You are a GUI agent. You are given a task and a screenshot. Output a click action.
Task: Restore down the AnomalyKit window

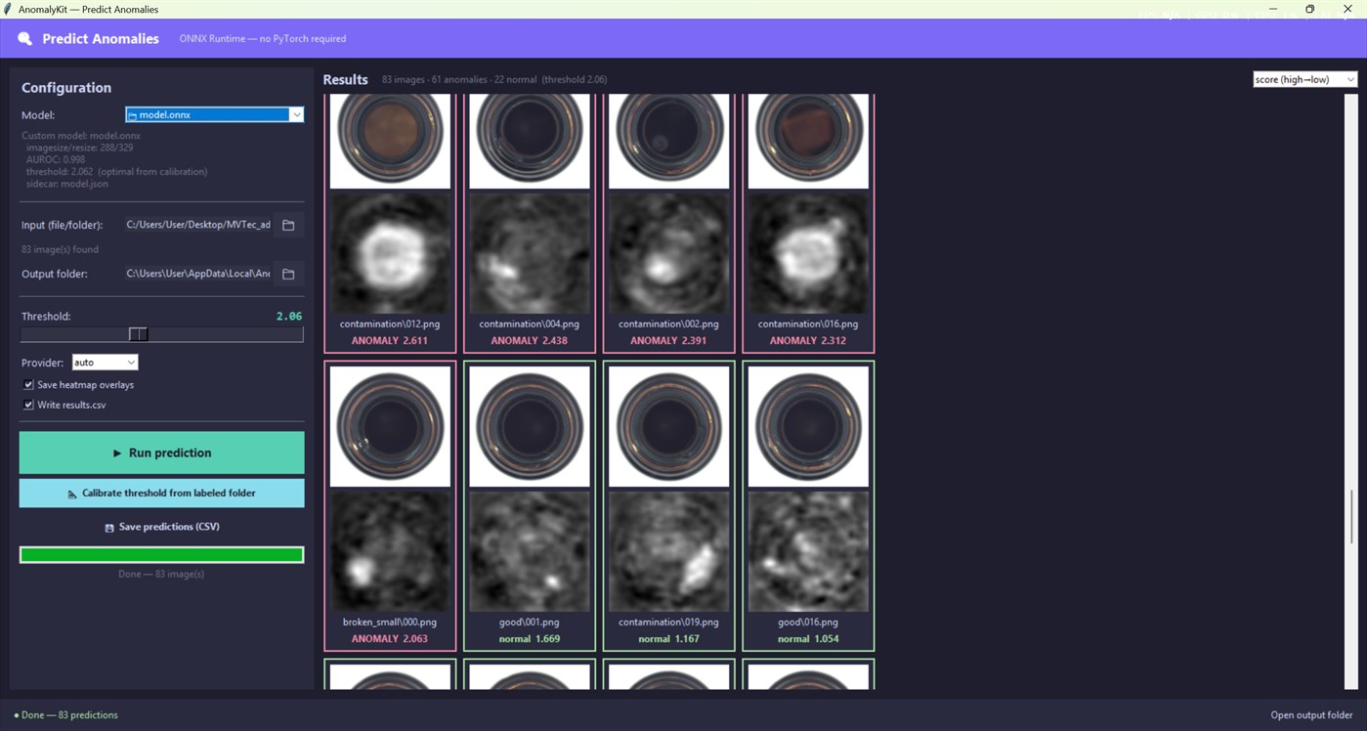coord(1310,9)
